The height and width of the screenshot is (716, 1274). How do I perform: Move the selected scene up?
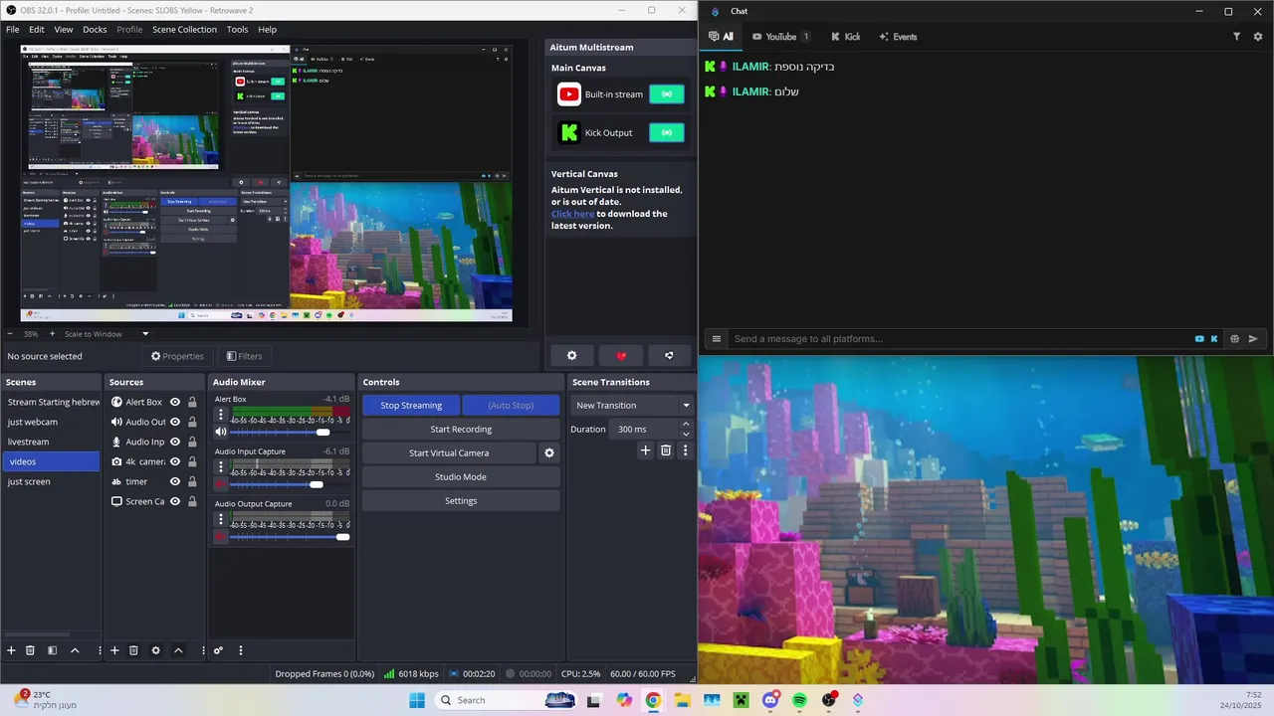pos(75,650)
